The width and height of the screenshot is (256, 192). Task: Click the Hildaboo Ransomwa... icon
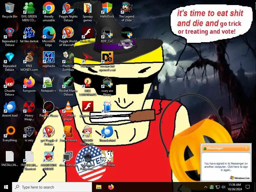click(126, 33)
